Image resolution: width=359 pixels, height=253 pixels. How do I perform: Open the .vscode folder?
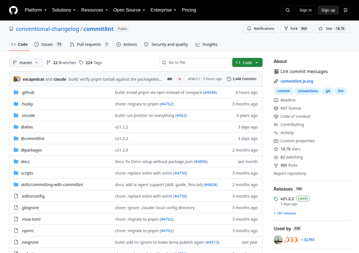28,115
